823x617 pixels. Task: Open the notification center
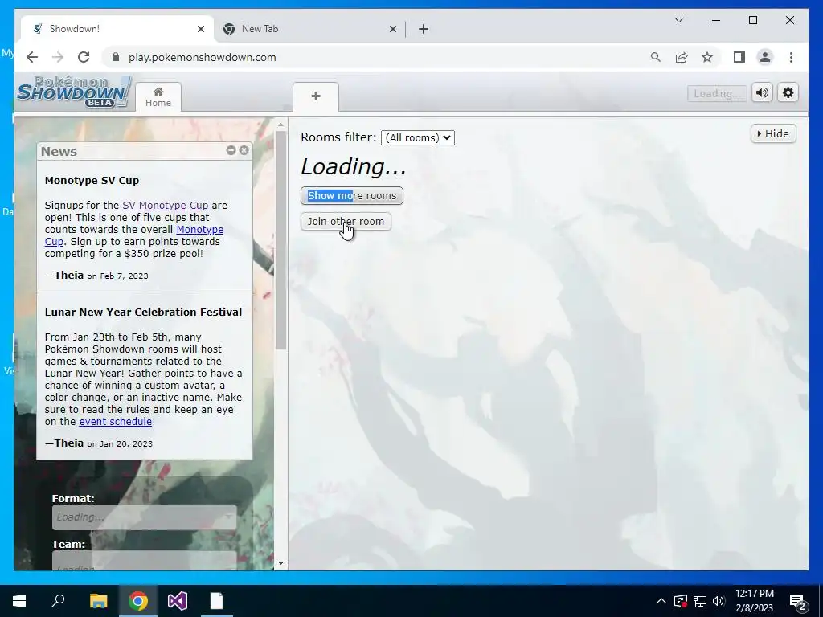pyautogui.click(x=798, y=601)
